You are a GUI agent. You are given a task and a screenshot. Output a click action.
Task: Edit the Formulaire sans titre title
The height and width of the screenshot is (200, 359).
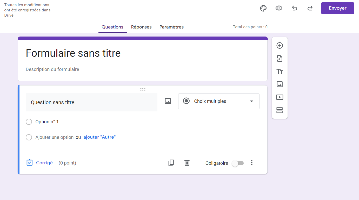(73, 53)
